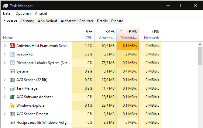This screenshot has height=128, width=203.
Task: Click the Task Manager process icon
Action: [x=12, y=88]
